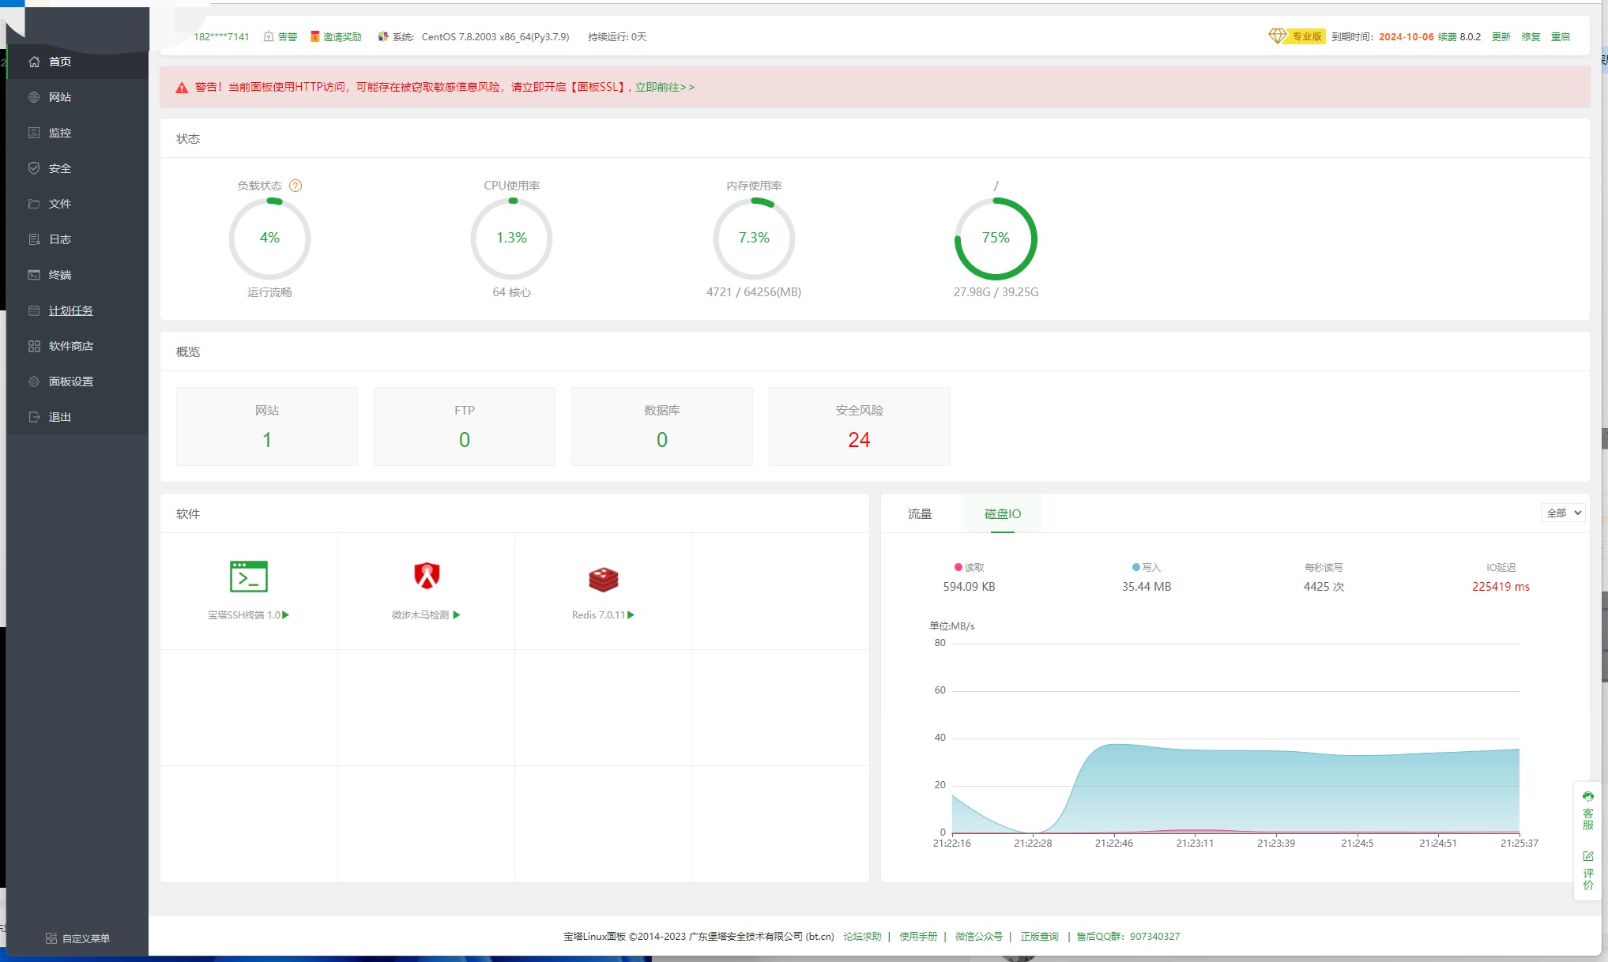Open the 监控 monitoring sidebar item

(x=77, y=133)
